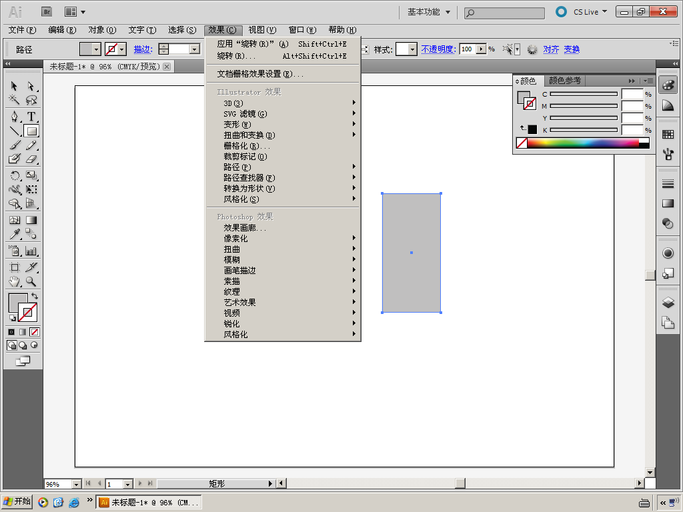
Task: Open the Swatches panel icon in the dock
Action: tap(668, 134)
